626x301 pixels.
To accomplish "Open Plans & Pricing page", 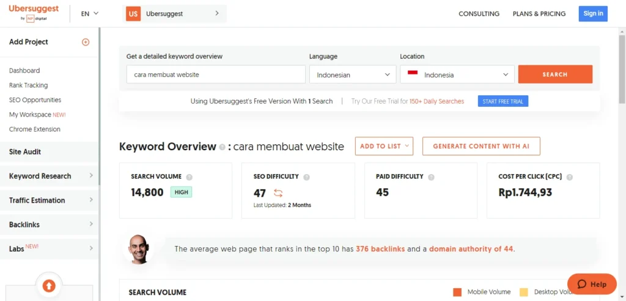I will click(539, 13).
